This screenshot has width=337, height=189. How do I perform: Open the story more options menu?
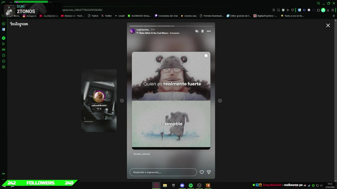pos(209,31)
